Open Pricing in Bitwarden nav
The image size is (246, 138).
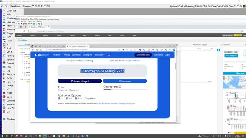coord(66,55)
